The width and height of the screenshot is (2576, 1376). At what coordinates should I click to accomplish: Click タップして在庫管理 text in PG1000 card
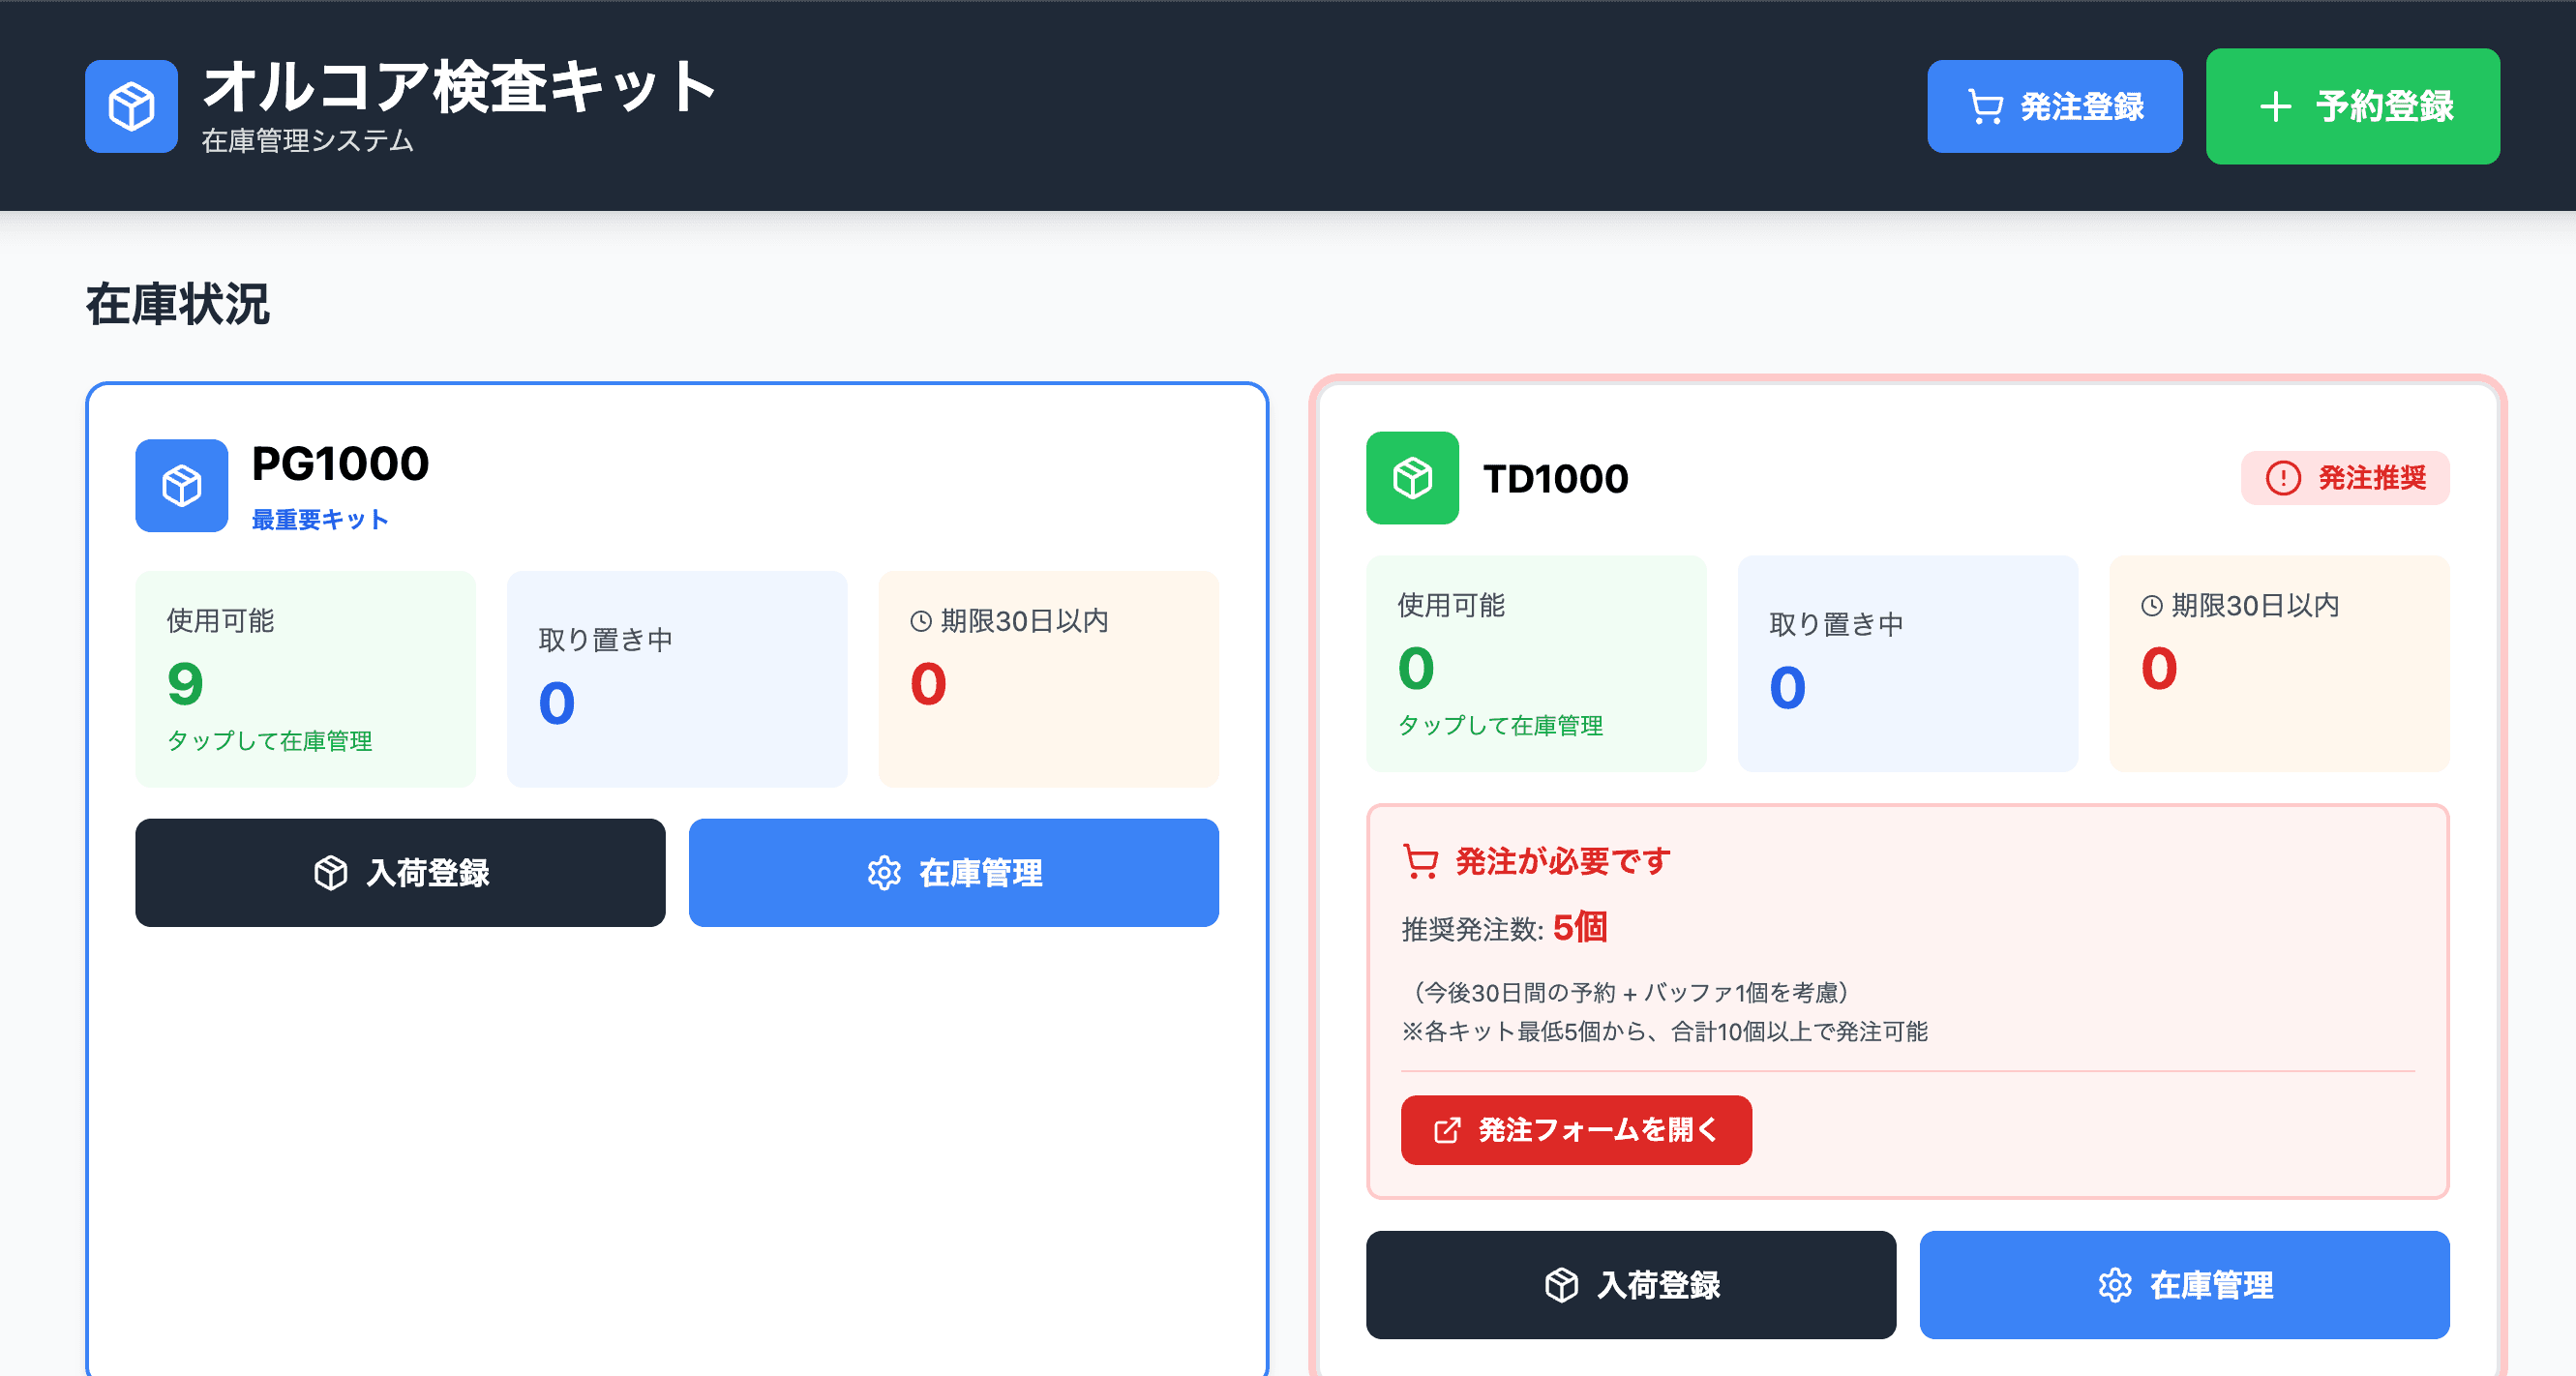click(x=269, y=741)
